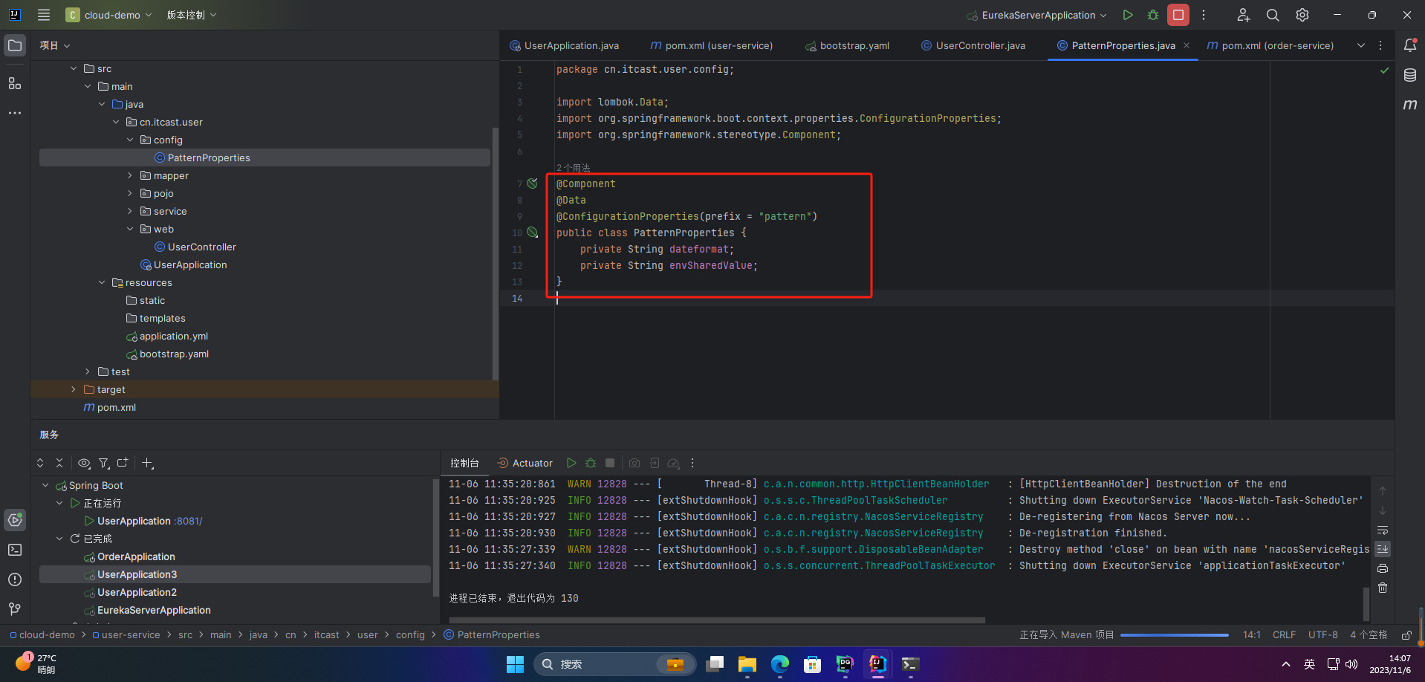Expand the target folder in project tree
Image resolution: width=1425 pixels, height=682 pixels.
(x=73, y=389)
